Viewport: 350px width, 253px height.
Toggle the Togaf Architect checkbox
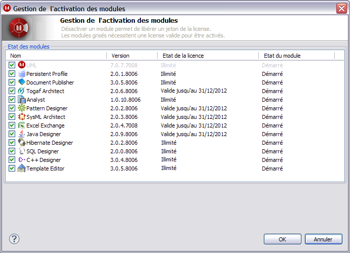click(x=12, y=91)
